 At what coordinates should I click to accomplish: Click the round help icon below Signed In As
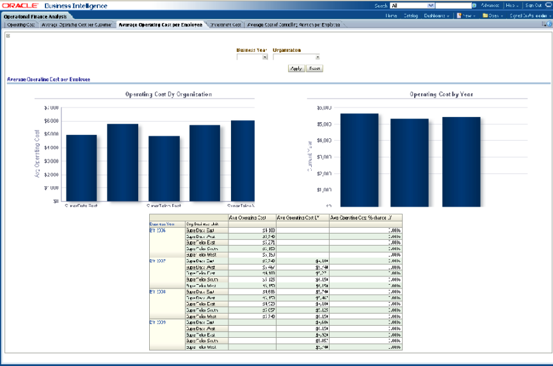(549, 24)
